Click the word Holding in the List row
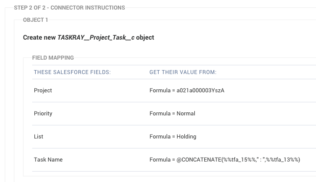Viewport: 316px width, 182px height. coord(186,137)
